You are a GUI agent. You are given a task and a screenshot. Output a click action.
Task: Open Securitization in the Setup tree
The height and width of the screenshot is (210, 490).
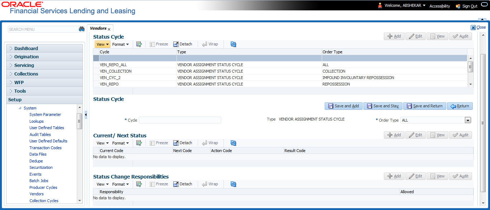coord(41,167)
